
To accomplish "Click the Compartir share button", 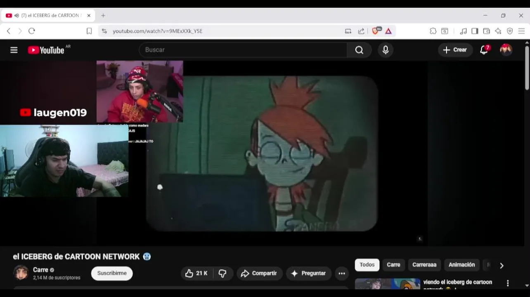I will pos(259,273).
